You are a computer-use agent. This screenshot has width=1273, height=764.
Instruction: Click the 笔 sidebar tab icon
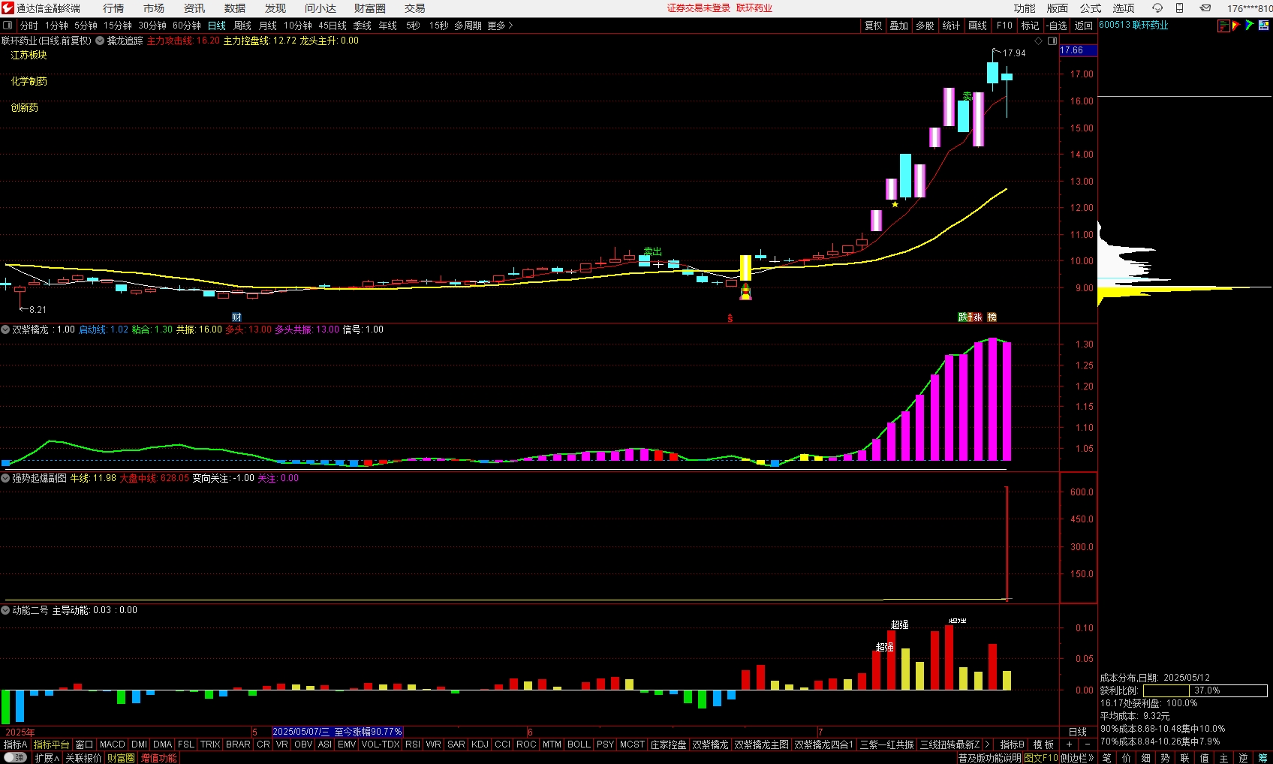click(x=1106, y=758)
